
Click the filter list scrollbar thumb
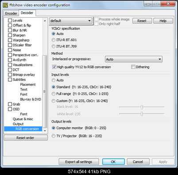pyautogui.click(x=45, y=91)
